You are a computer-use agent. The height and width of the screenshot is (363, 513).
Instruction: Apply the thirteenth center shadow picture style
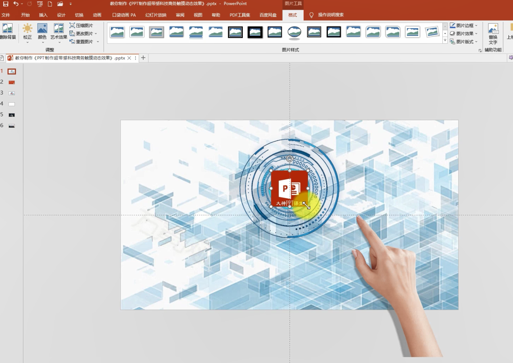click(354, 32)
